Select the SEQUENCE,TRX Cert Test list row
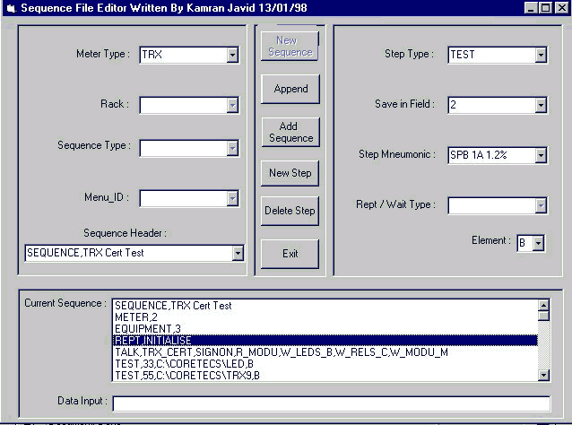Image resolution: width=572 pixels, height=425 pixels. click(325, 306)
